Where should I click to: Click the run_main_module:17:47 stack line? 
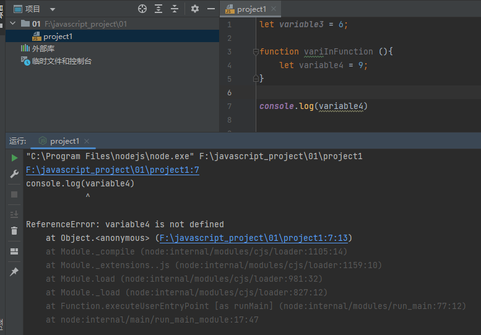[152, 320]
